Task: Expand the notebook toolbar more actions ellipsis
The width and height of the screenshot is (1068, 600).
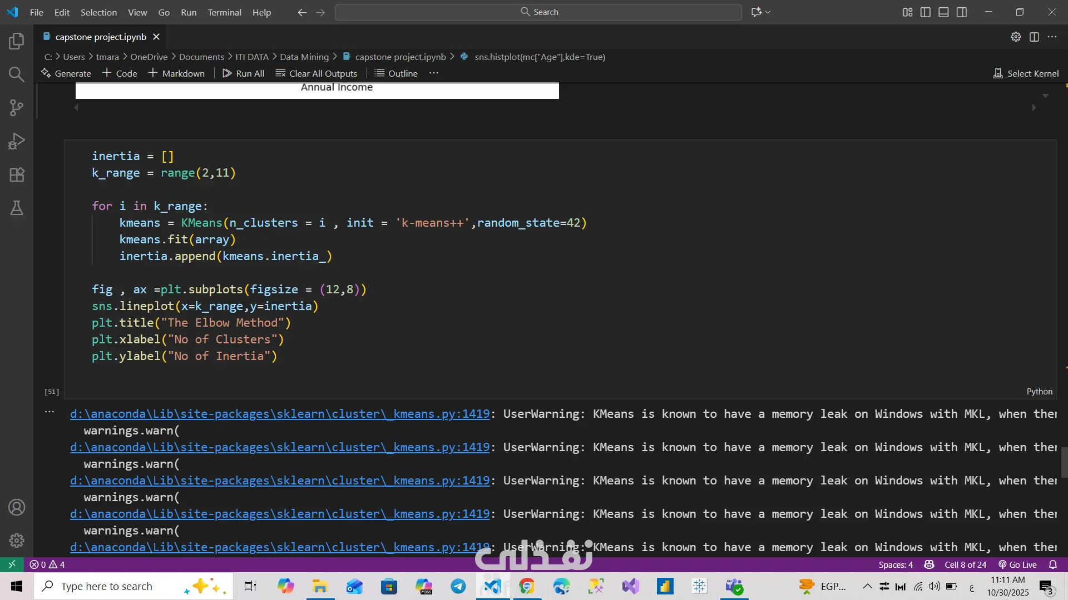Action: (x=434, y=73)
